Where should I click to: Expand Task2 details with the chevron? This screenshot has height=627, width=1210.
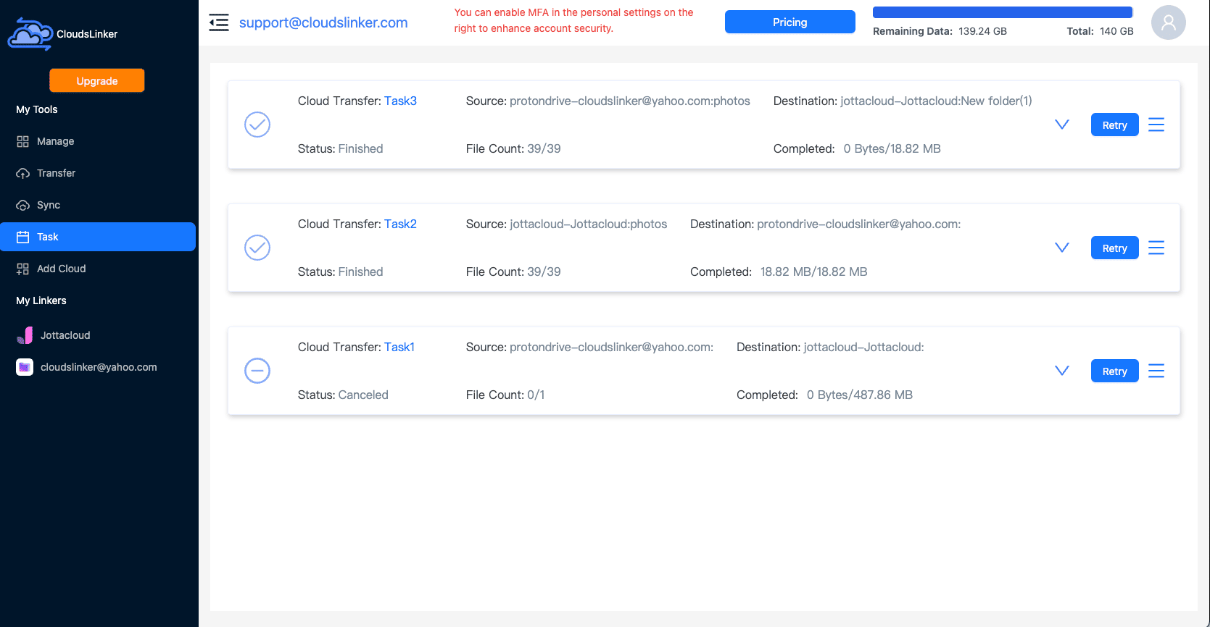[1062, 248]
